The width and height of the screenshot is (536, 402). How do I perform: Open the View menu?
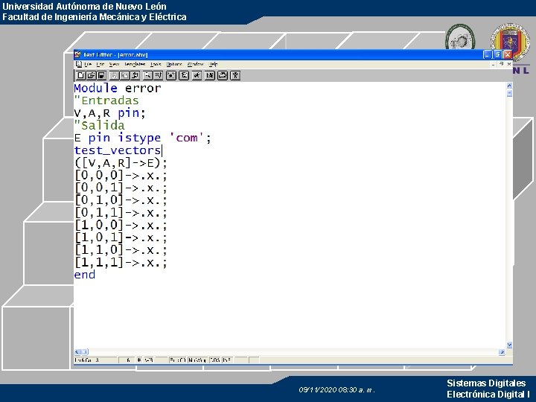tap(114, 64)
